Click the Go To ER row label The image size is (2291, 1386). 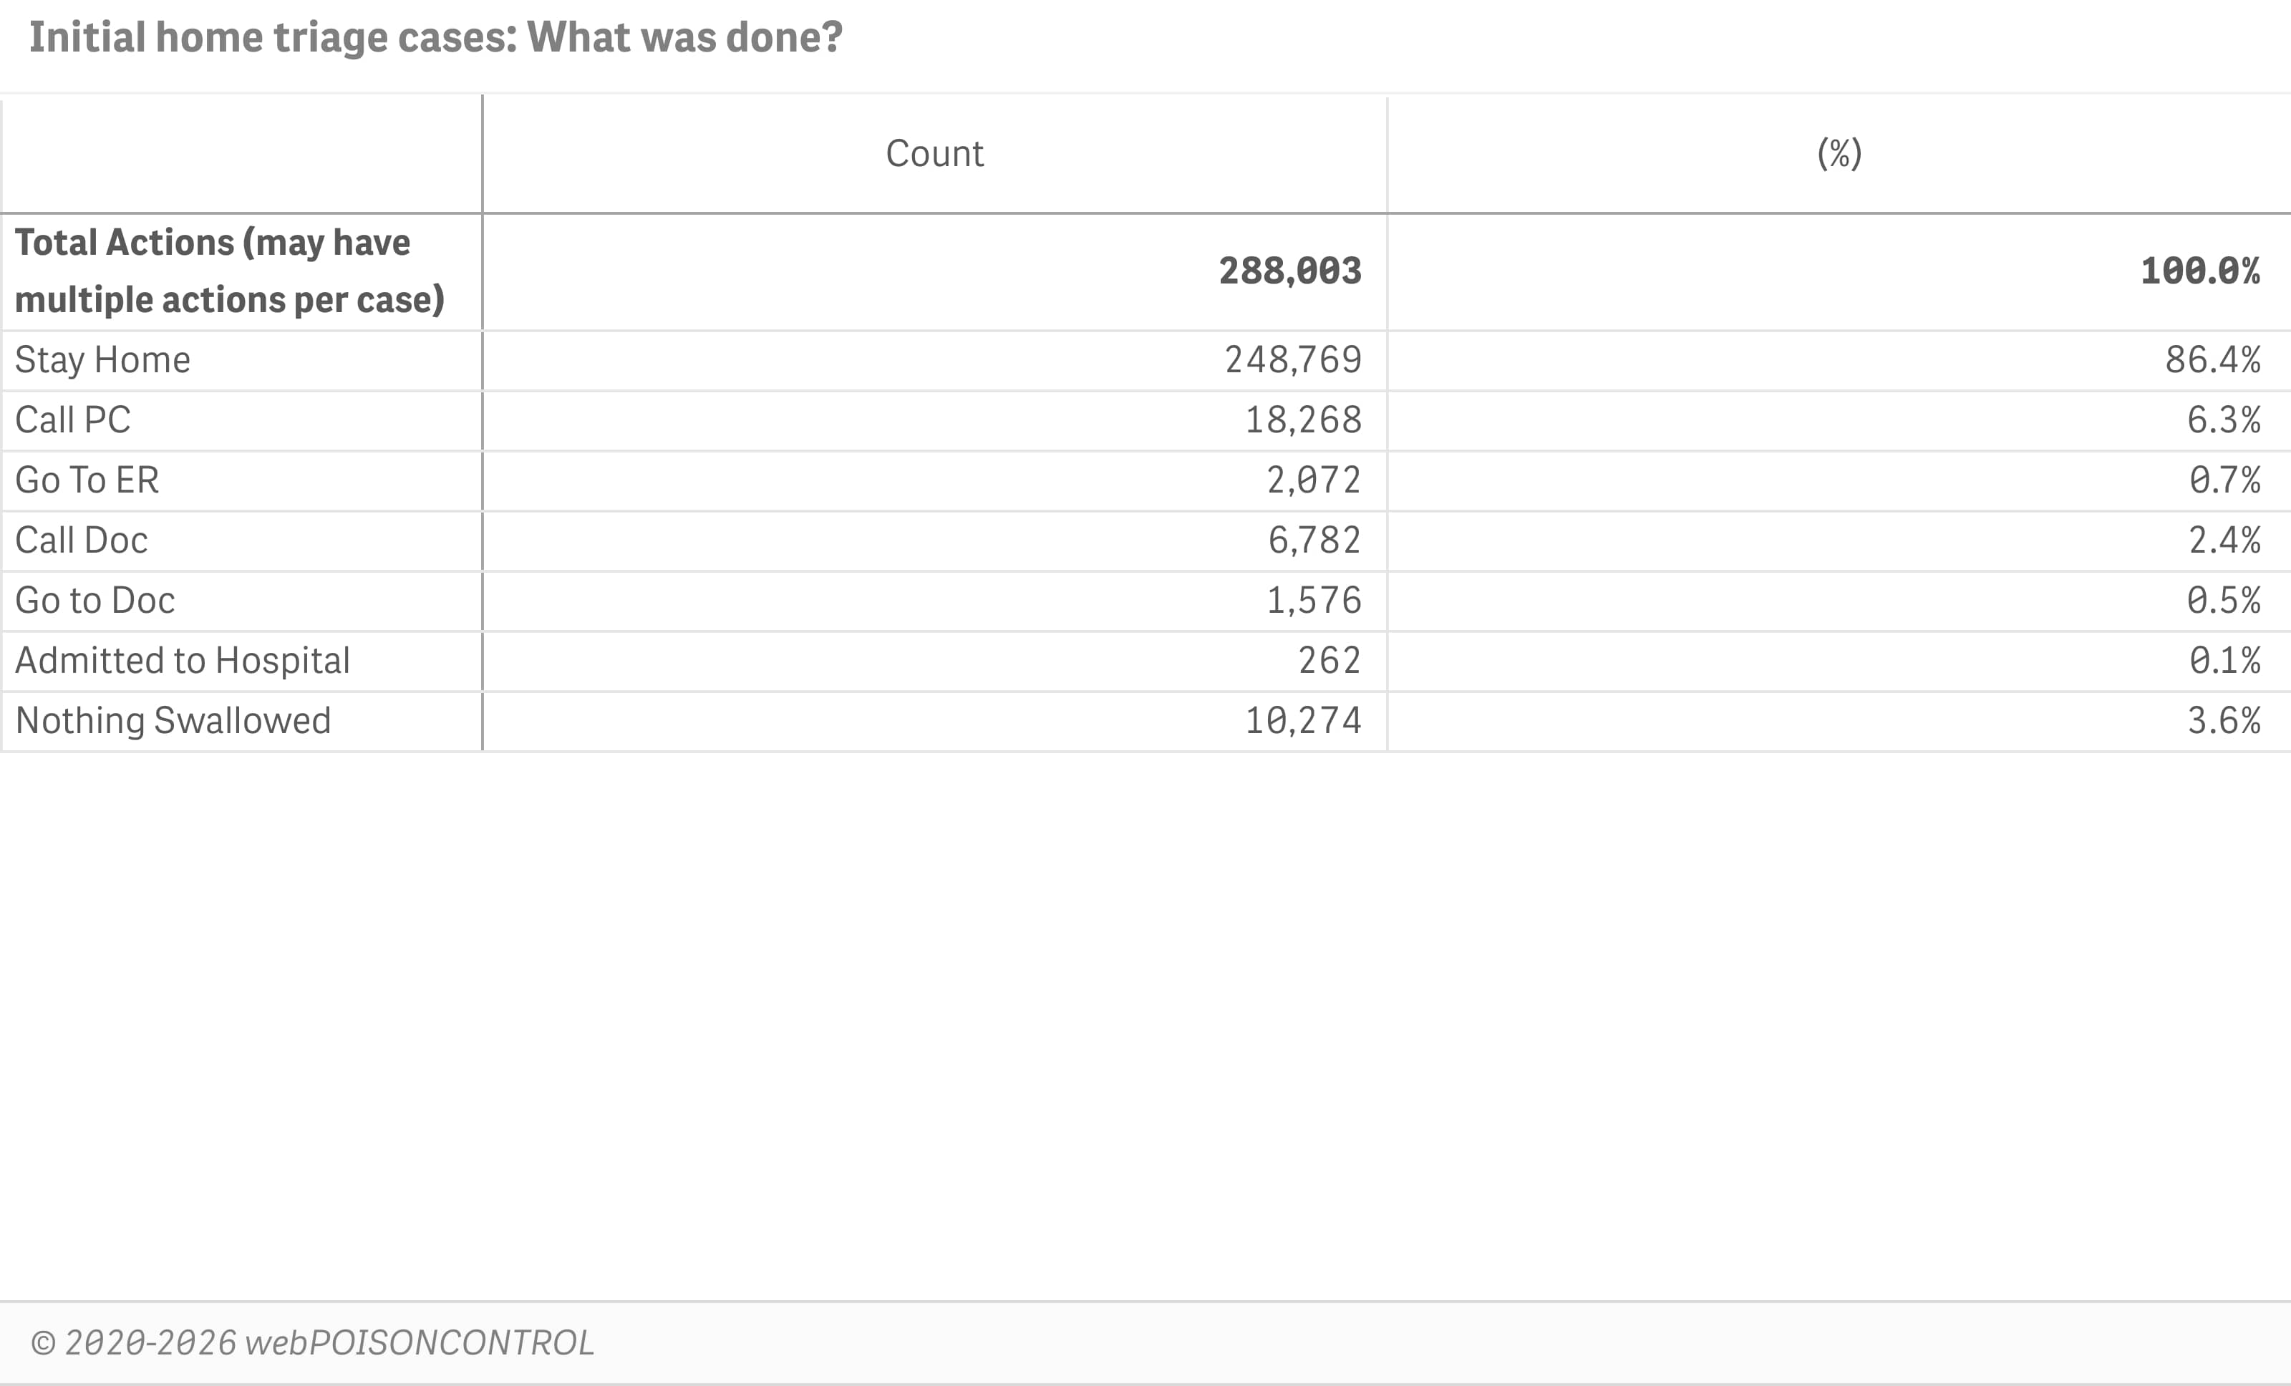pyautogui.click(x=87, y=480)
